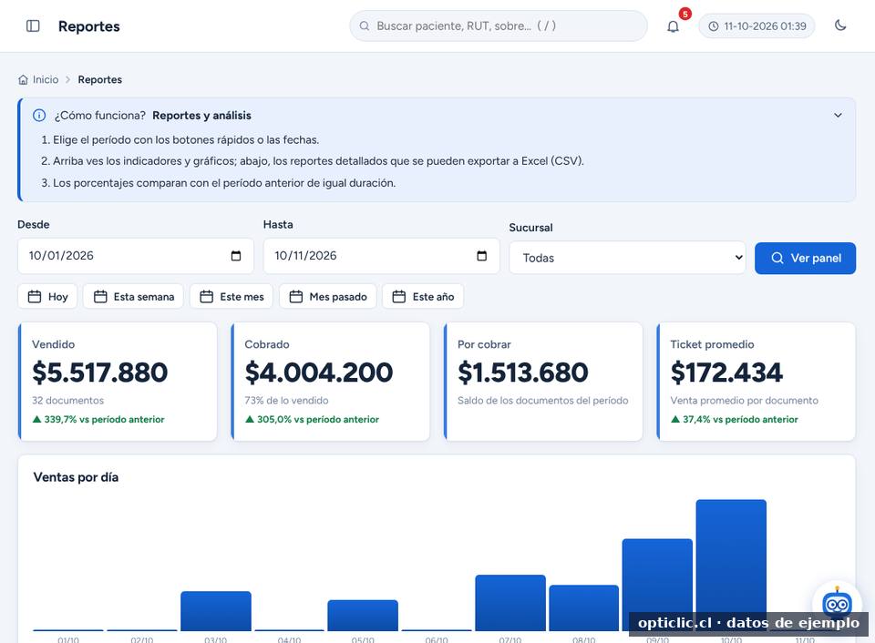Click the patient search field
Viewport: 875px width, 643px height.
[499, 26]
